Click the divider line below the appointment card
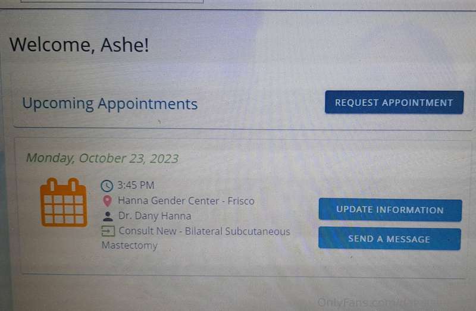The width and height of the screenshot is (476, 311). pos(243,275)
